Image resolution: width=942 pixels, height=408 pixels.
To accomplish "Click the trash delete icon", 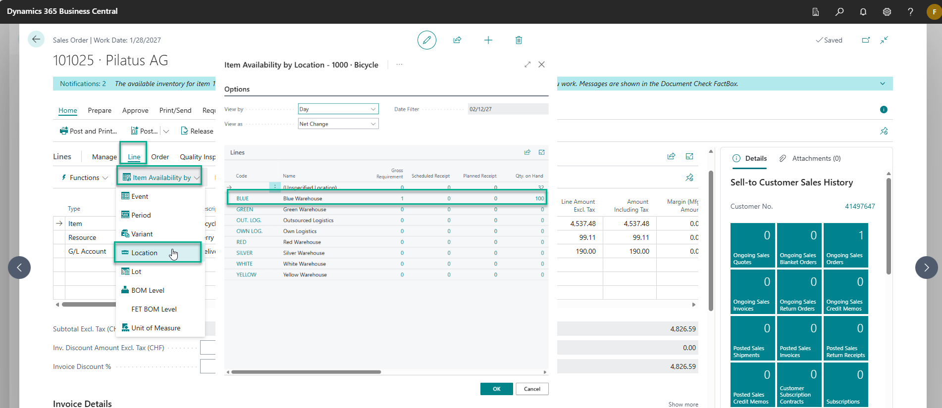I will tap(519, 40).
